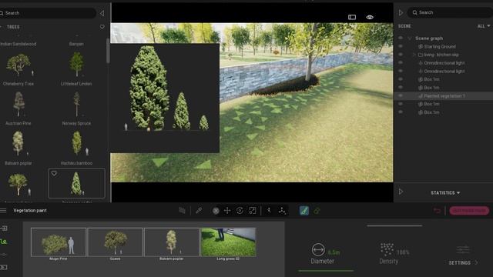Expand the living-kitchen.skp folder
The height and width of the screenshot is (277, 493).
click(414, 55)
